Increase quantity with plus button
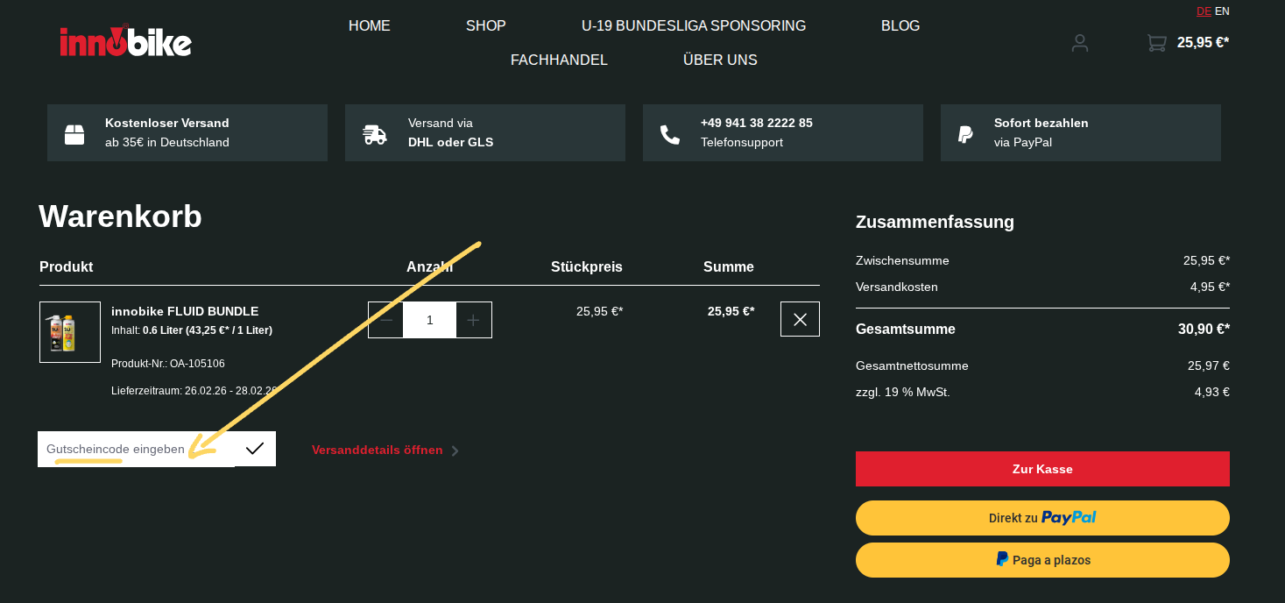Screen dimensions: 1285x603 pos(473,320)
